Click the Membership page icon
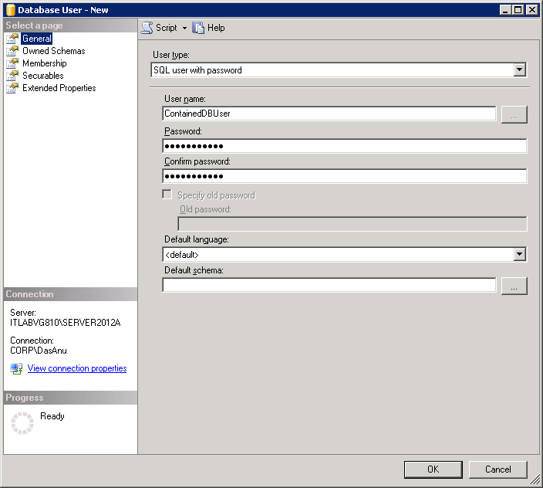543x488 pixels. click(12, 63)
